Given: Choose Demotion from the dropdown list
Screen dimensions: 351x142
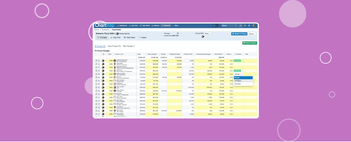Looking at the screenshot, I should click(238, 84).
